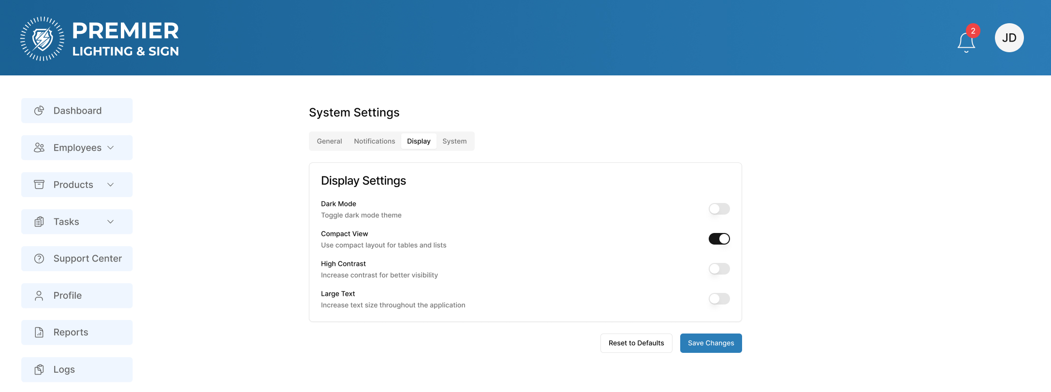Click the Premier Lighting & Sign logo
The height and width of the screenshot is (392, 1051).
tap(100, 39)
